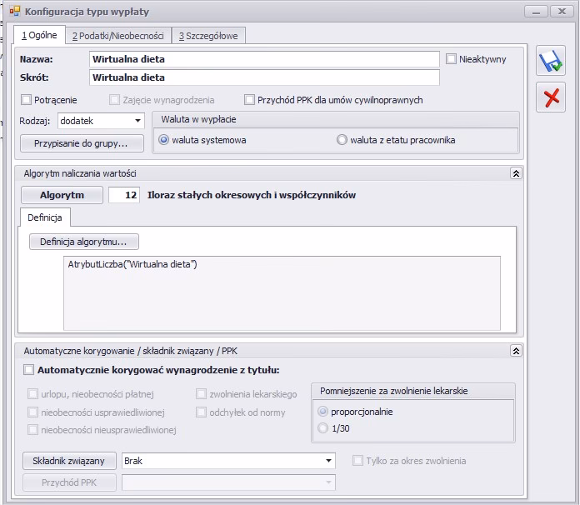
Task: Enable Automatycznie korygować wynagrodzenie z tytułu
Action: tap(29, 370)
